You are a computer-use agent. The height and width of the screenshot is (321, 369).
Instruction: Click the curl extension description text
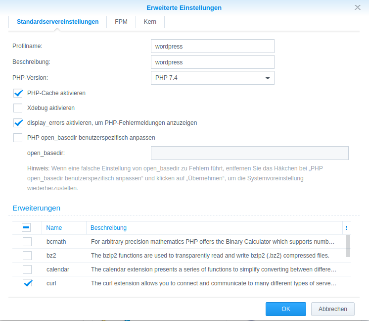(214, 283)
